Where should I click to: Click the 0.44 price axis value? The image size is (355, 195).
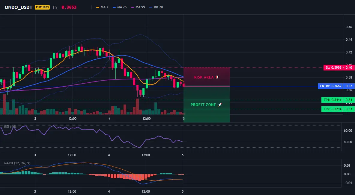click(349, 40)
